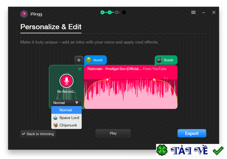Open the Normal voice effect dropdown
This screenshot has height=159, width=227.
(66, 103)
